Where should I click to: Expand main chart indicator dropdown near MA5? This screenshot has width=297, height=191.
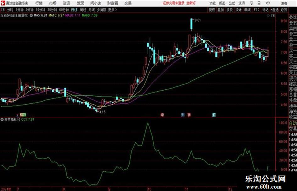31,15
